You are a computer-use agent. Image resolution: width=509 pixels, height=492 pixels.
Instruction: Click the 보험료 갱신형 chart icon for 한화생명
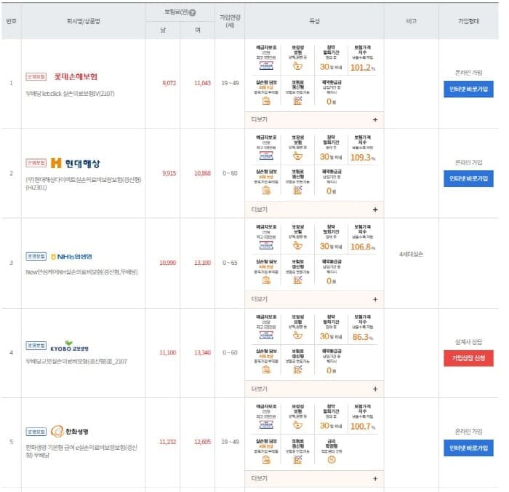[297, 459]
